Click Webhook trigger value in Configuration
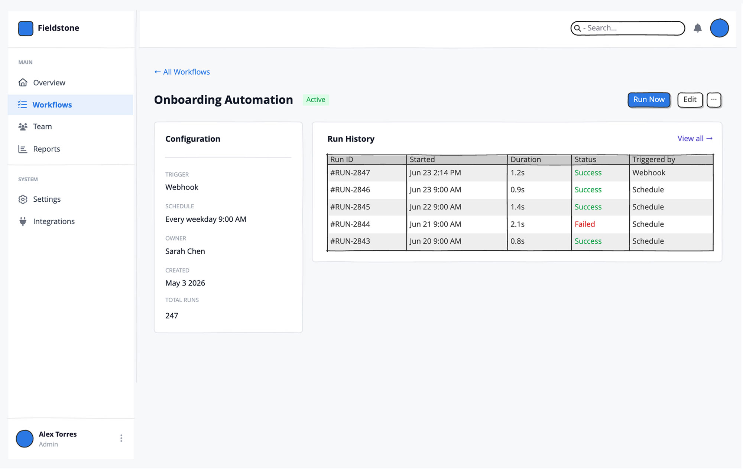Viewport: 743px width, 469px height. tap(182, 187)
